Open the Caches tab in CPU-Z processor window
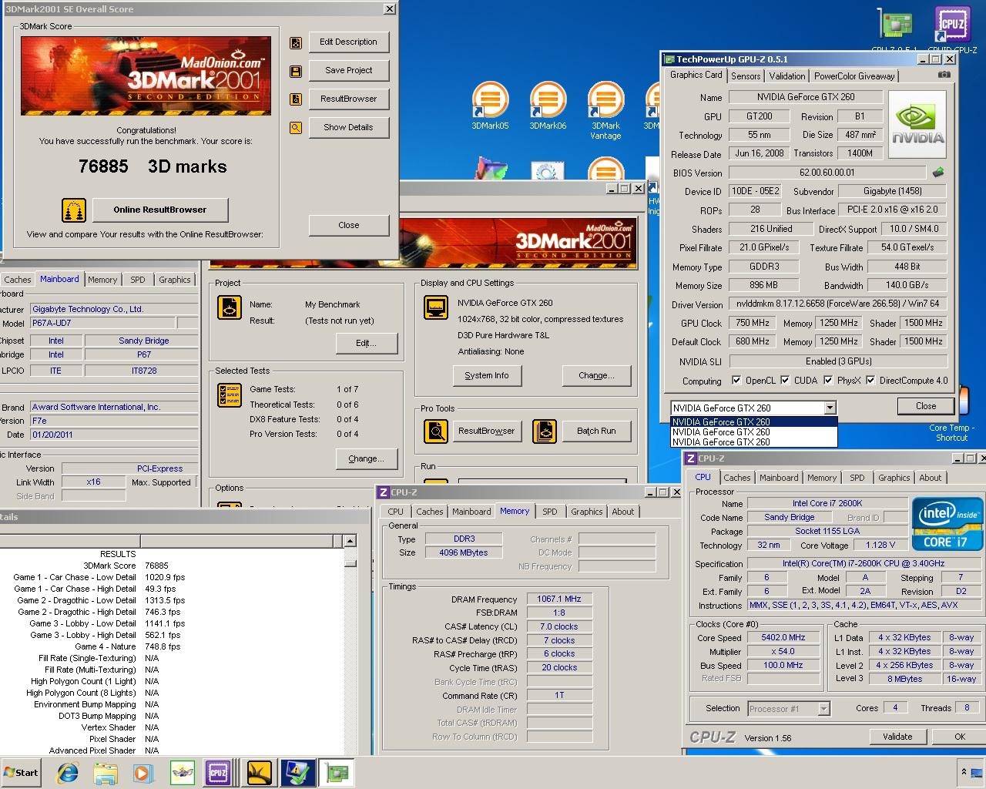Image resolution: width=986 pixels, height=789 pixels. pos(736,478)
